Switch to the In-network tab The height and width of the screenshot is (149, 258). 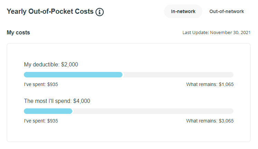(183, 11)
